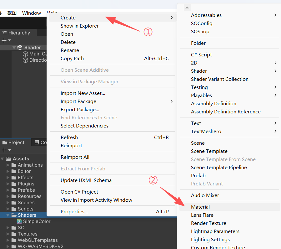Click the Main Camera cube icon
281x249 pixels.
click(x=25, y=54)
